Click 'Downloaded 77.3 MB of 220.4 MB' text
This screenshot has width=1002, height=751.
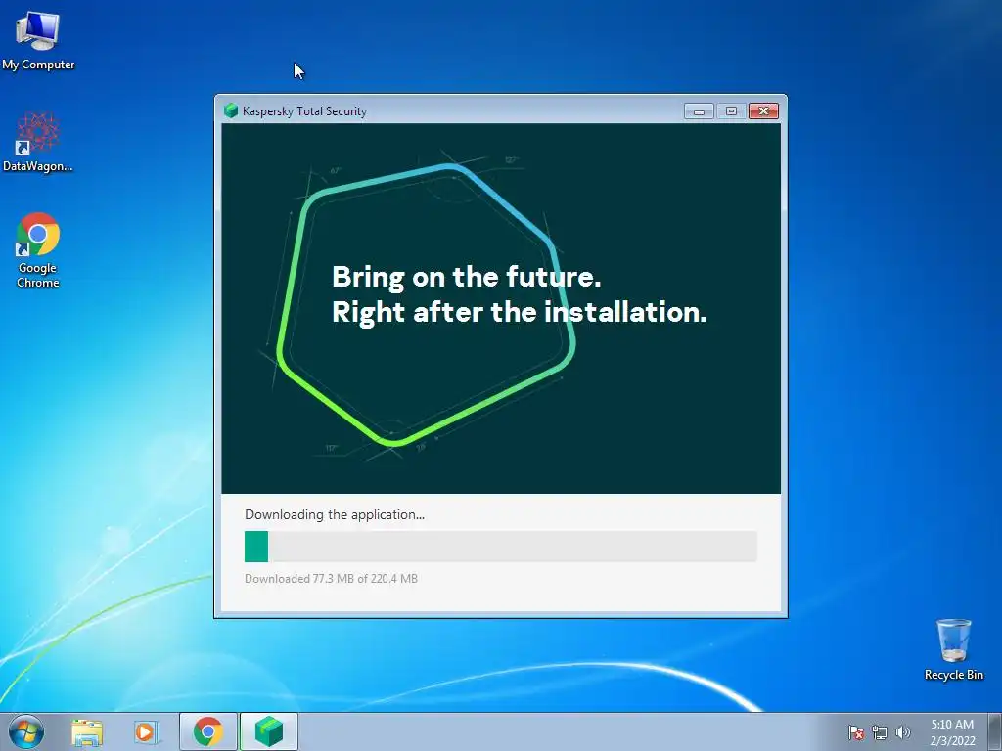(x=331, y=579)
